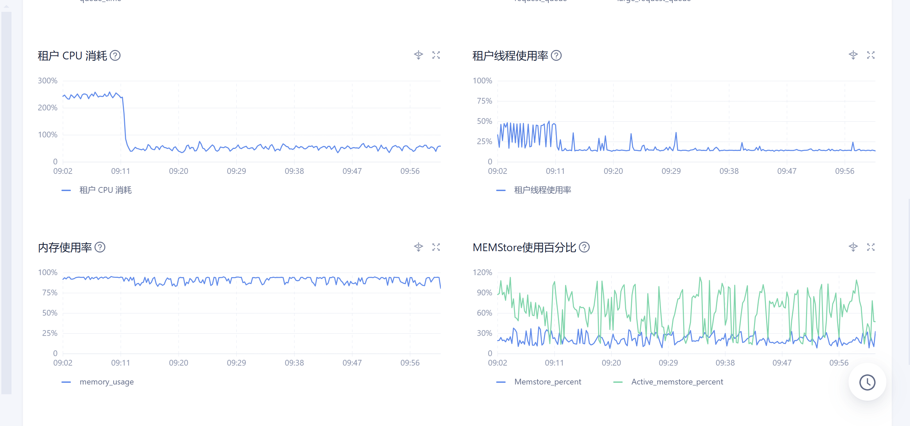
Task: Expand 内存使用率 chart to fullscreen
Action: (436, 247)
